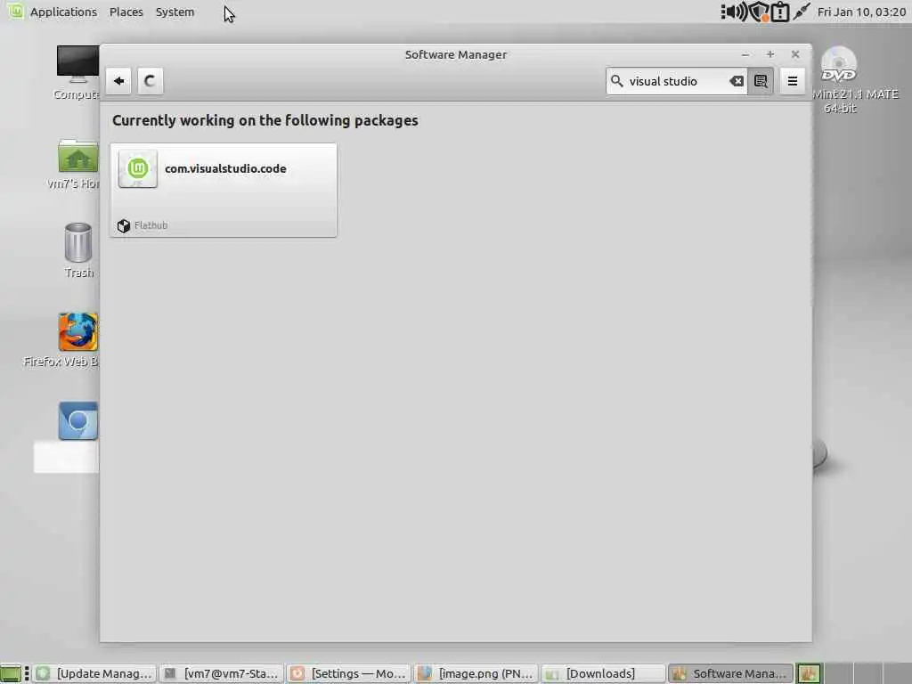Click the Mint logo on package card
This screenshot has width=912, height=684.
coord(138,168)
